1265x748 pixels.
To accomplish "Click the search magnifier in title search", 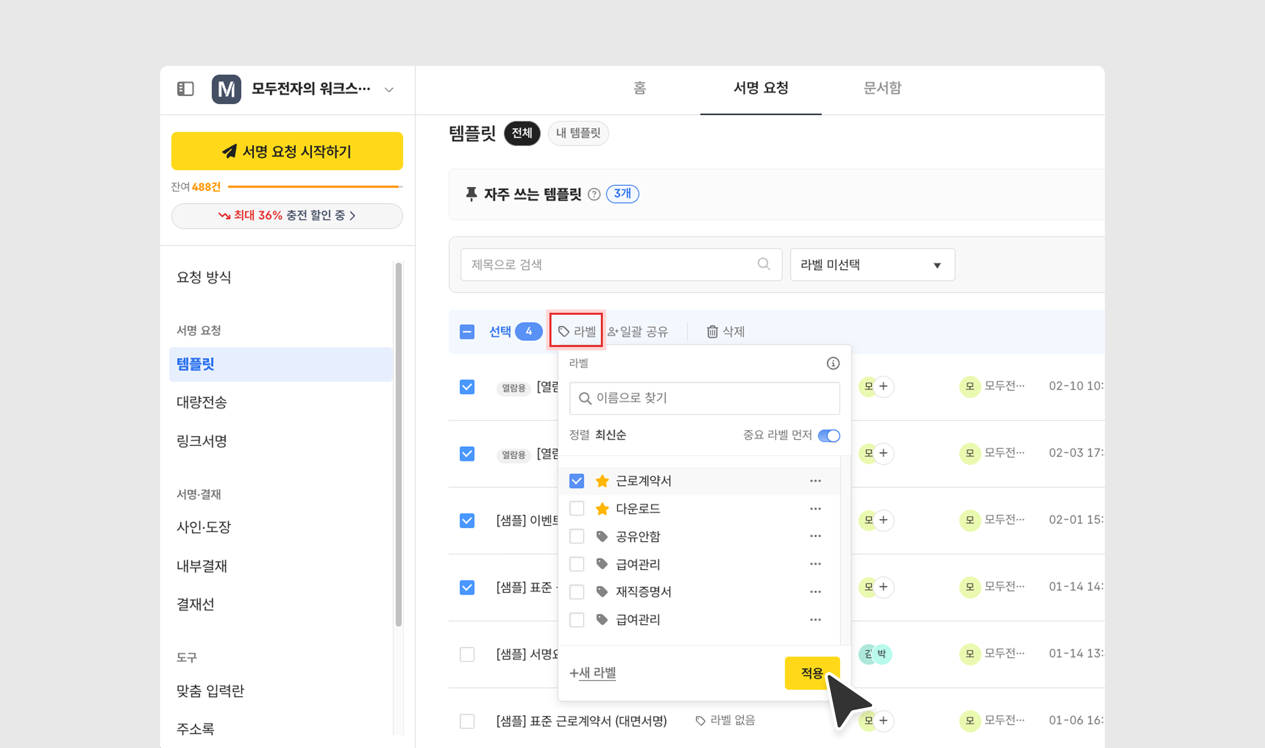I will (763, 264).
